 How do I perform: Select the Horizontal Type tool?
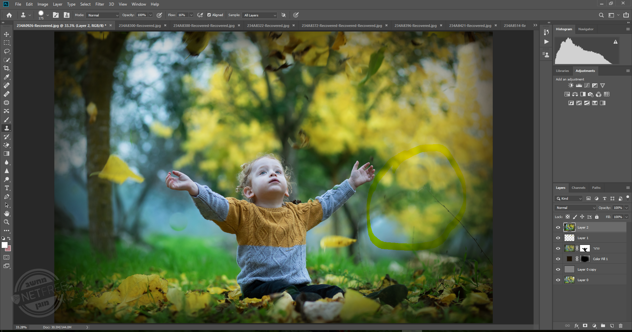pyautogui.click(x=7, y=188)
